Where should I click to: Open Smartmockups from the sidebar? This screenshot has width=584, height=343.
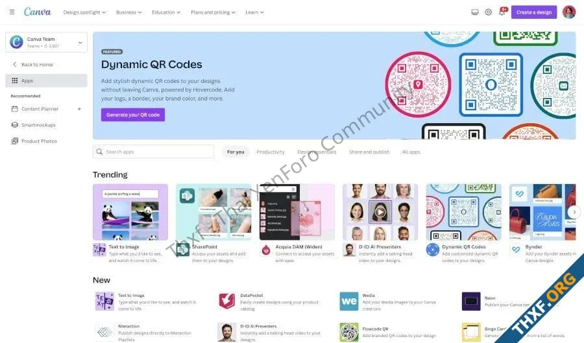point(38,125)
